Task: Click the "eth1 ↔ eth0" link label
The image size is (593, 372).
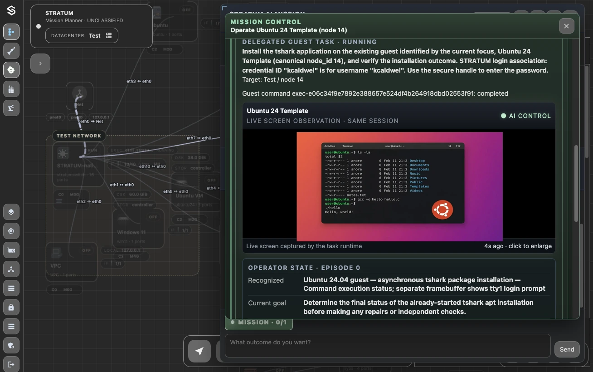Action: click(122, 185)
